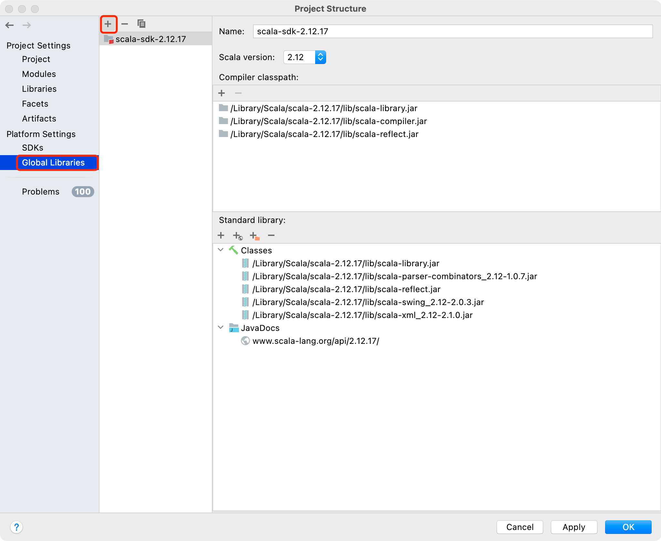Click the specify documentation URL icon
The width and height of the screenshot is (661, 541).
(x=238, y=236)
